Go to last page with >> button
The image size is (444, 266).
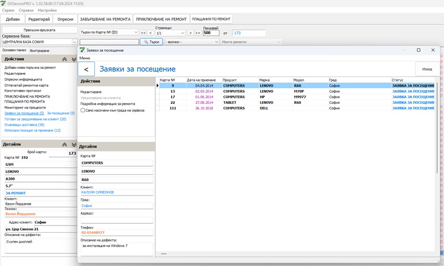198,33
